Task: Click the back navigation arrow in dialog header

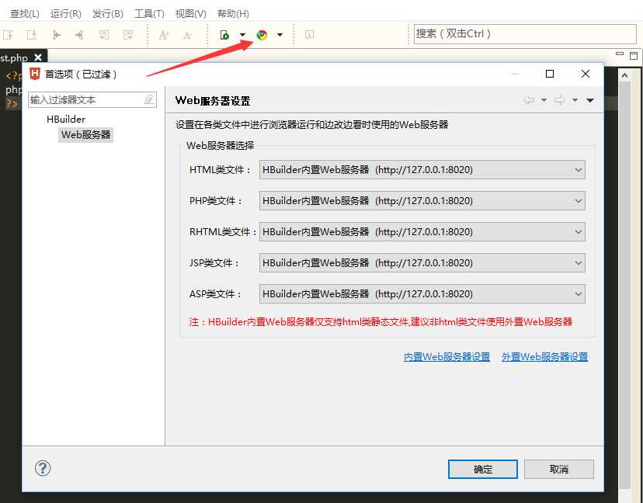Action: coord(529,100)
